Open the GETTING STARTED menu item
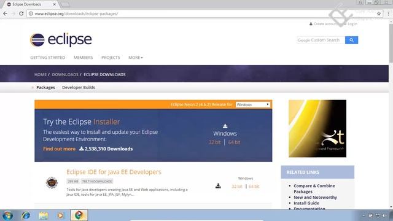The image size is (393, 221). tap(48, 57)
